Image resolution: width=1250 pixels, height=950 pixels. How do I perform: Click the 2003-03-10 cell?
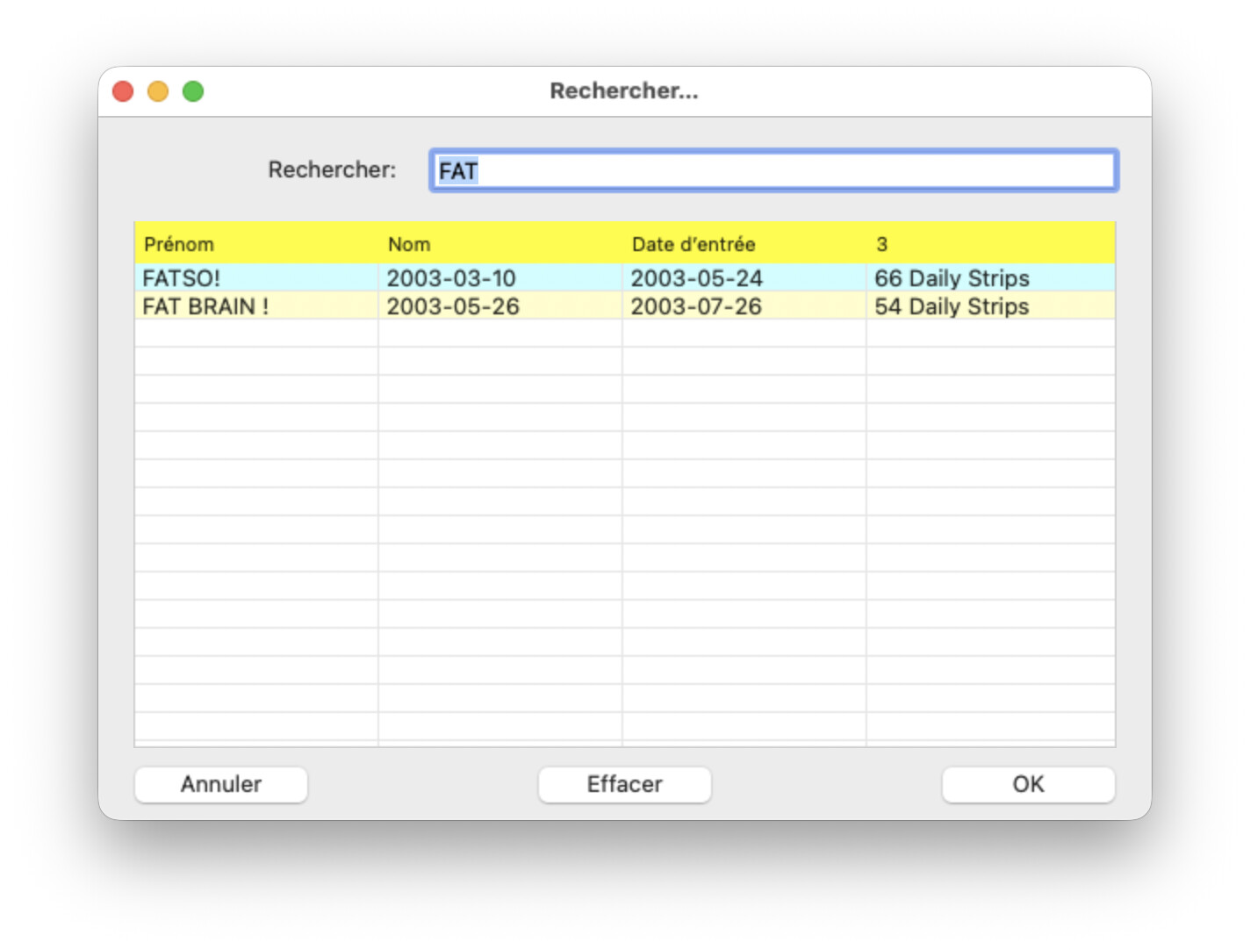tap(451, 278)
